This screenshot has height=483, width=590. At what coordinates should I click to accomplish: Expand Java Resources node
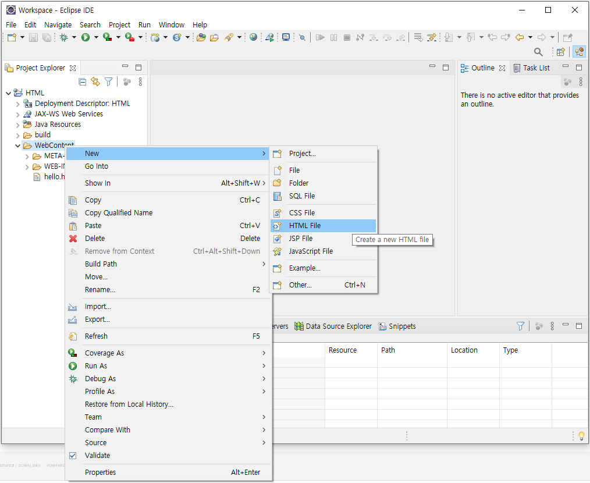coord(17,125)
